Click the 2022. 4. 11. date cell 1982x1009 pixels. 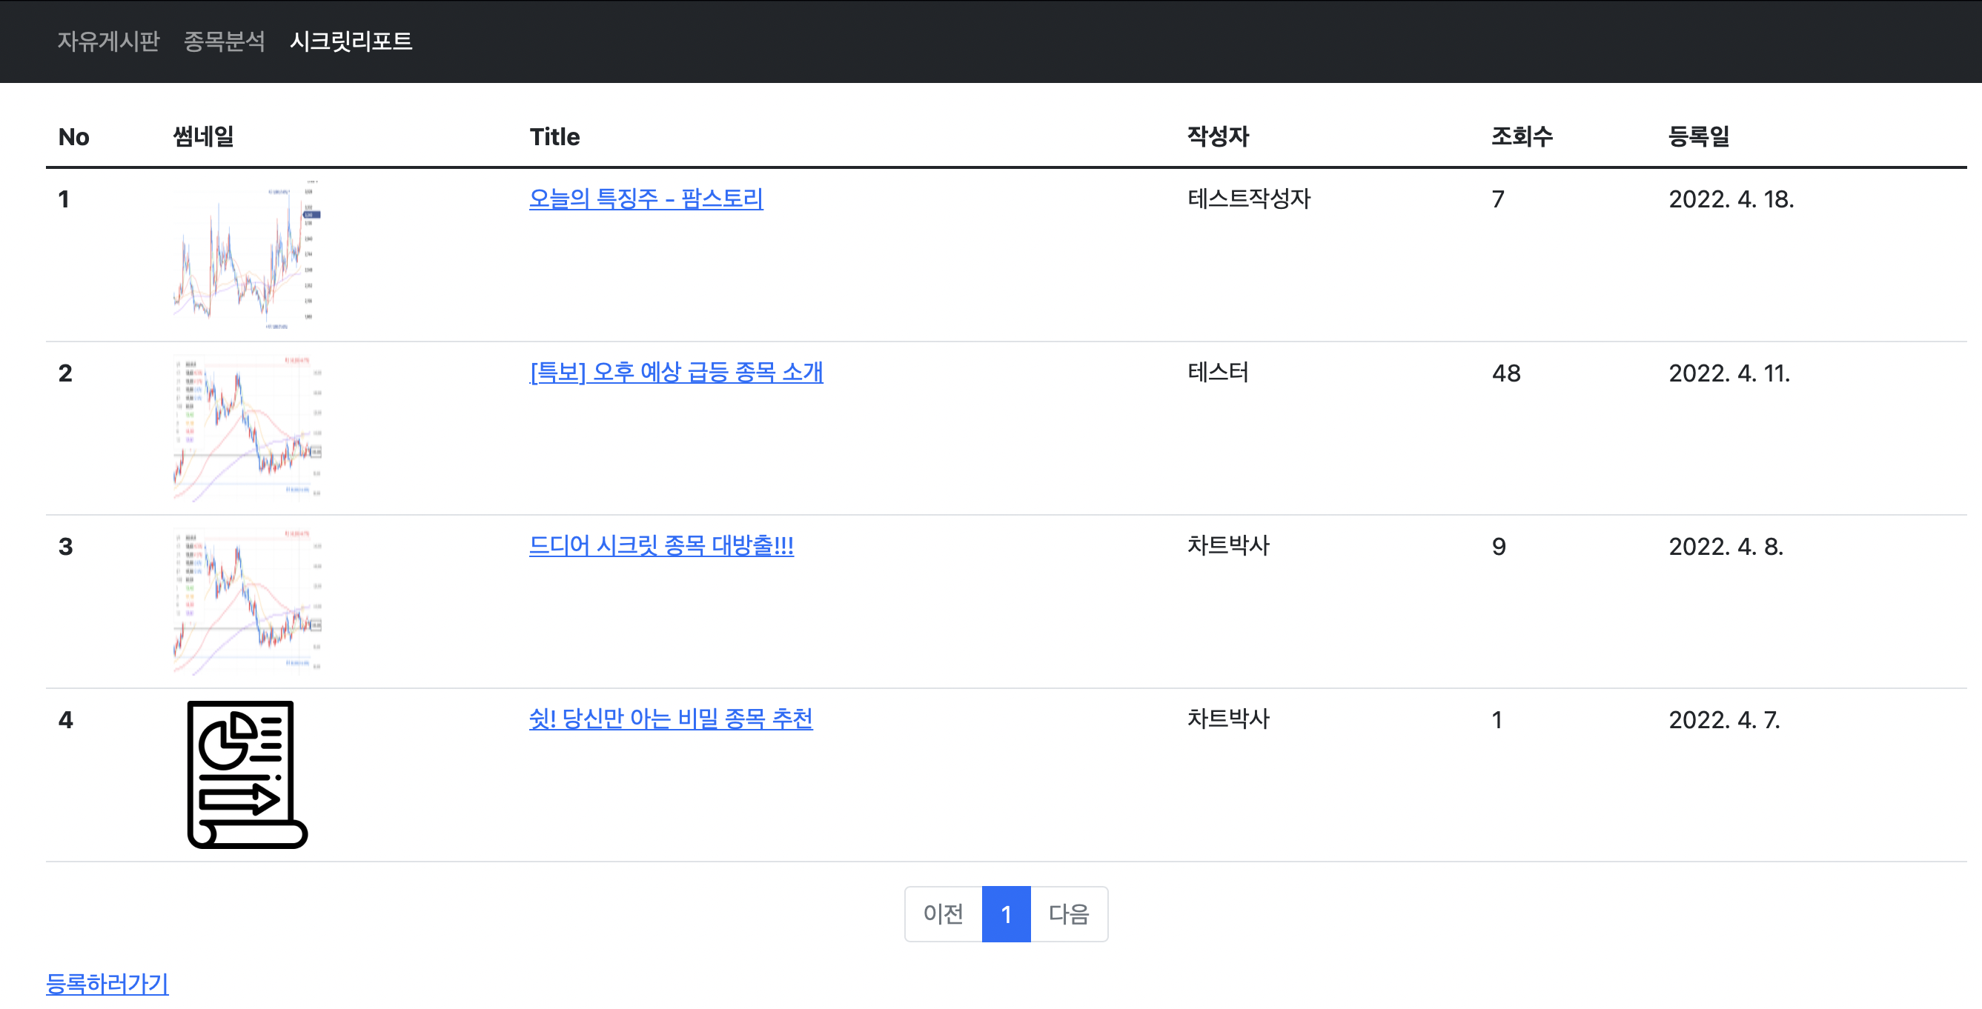tap(1729, 373)
